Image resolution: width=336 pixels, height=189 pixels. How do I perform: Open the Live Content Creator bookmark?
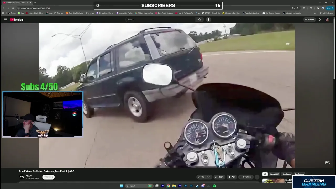pyautogui.click(x=271, y=13)
